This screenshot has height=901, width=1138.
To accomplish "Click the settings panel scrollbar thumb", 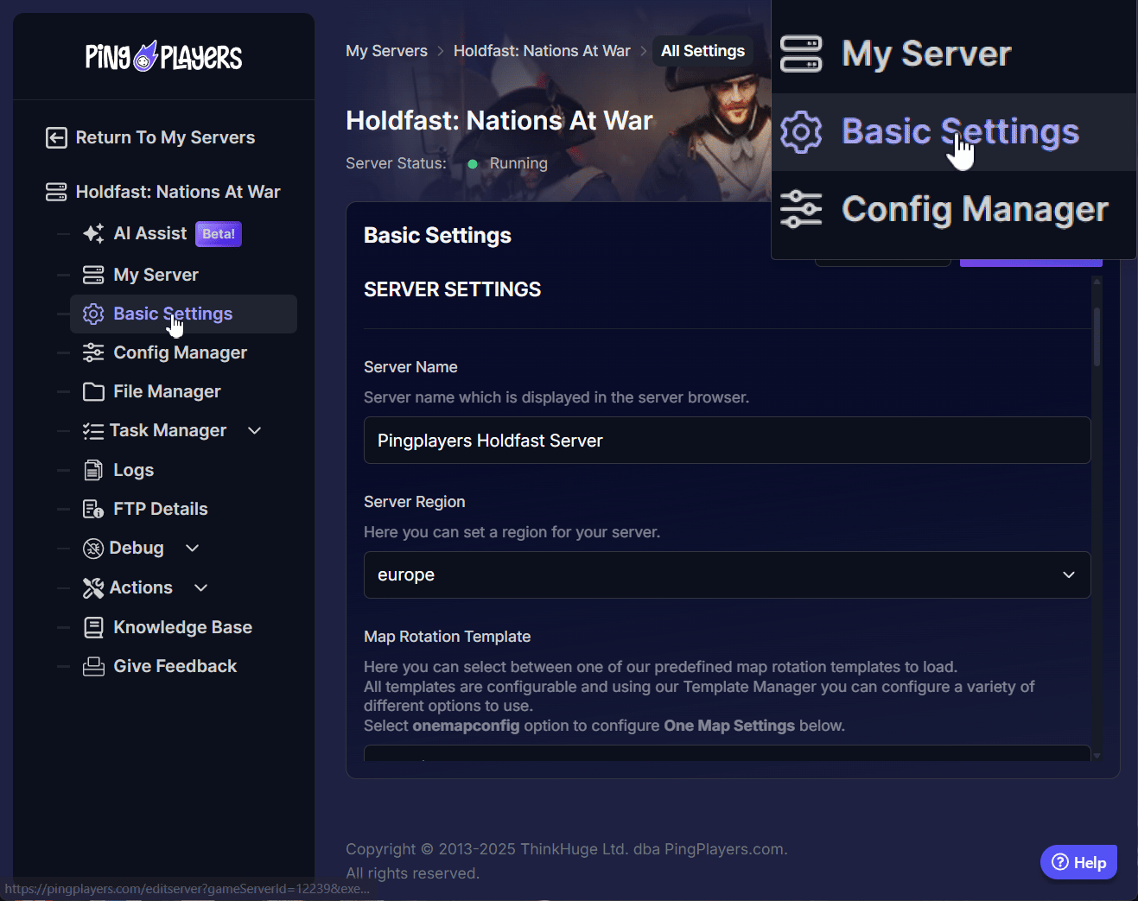I will [1097, 337].
